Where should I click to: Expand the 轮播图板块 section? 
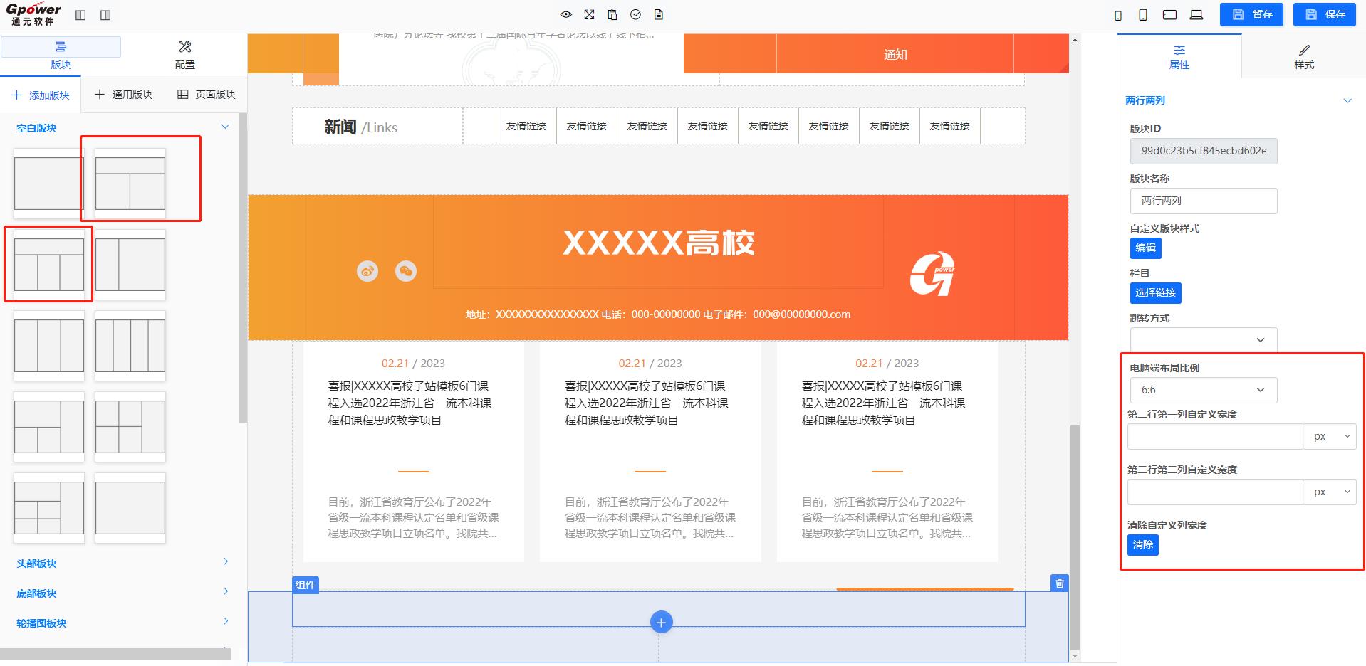(x=122, y=623)
